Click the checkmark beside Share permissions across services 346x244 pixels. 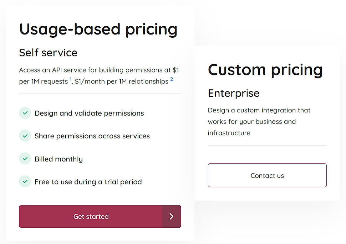(x=25, y=136)
